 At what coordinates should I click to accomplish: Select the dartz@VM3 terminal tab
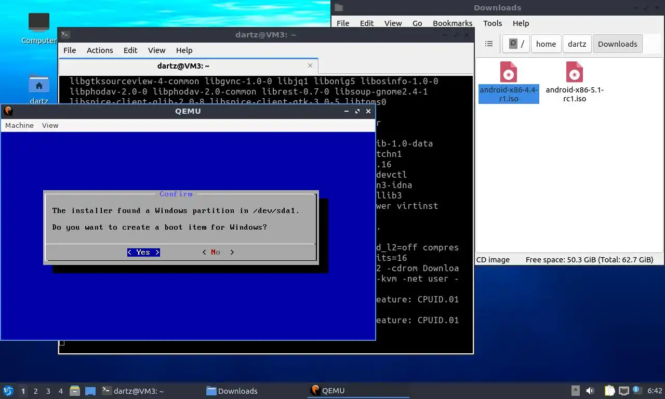[183, 66]
